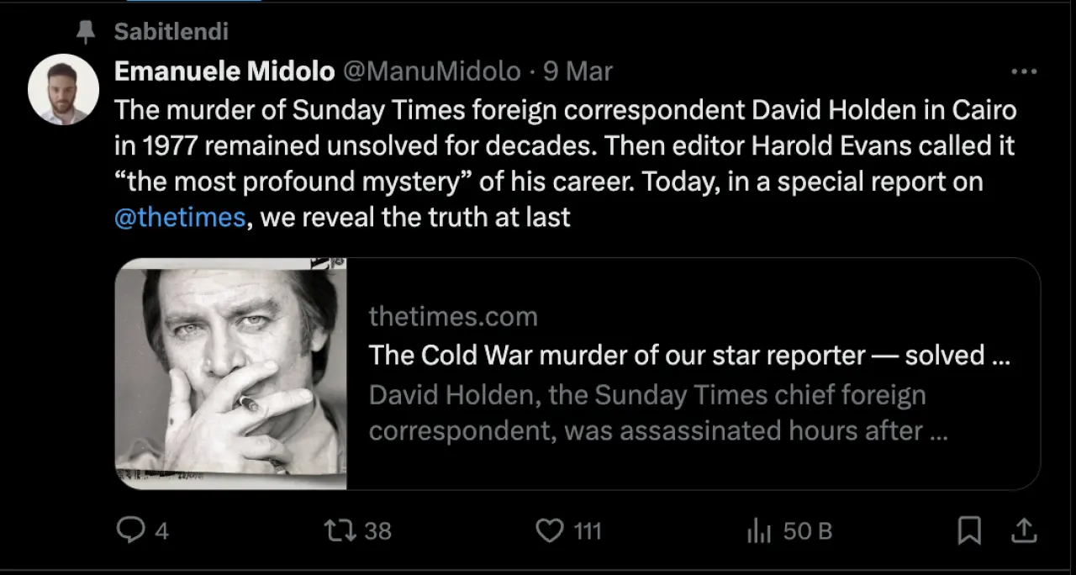Image resolution: width=1076 pixels, height=575 pixels.
Task: Click the reply speech bubble icon
Action: [x=130, y=530]
